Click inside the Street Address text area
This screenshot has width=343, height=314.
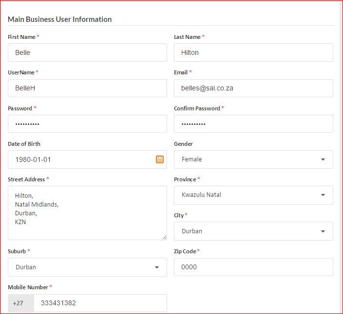(87, 213)
